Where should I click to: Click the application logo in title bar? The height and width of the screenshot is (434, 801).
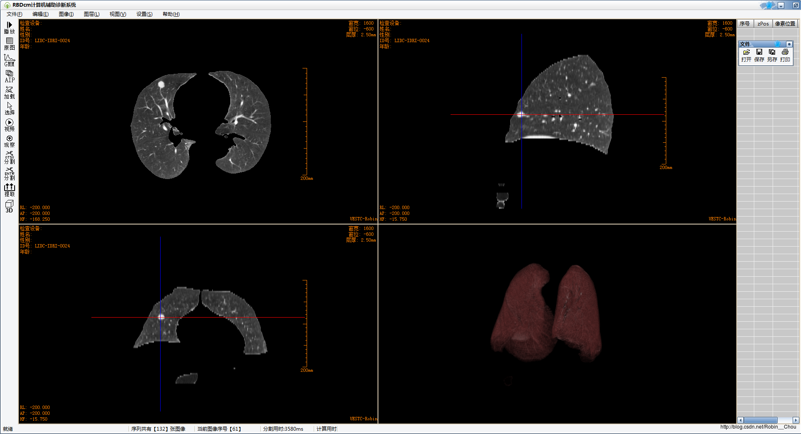7,5
